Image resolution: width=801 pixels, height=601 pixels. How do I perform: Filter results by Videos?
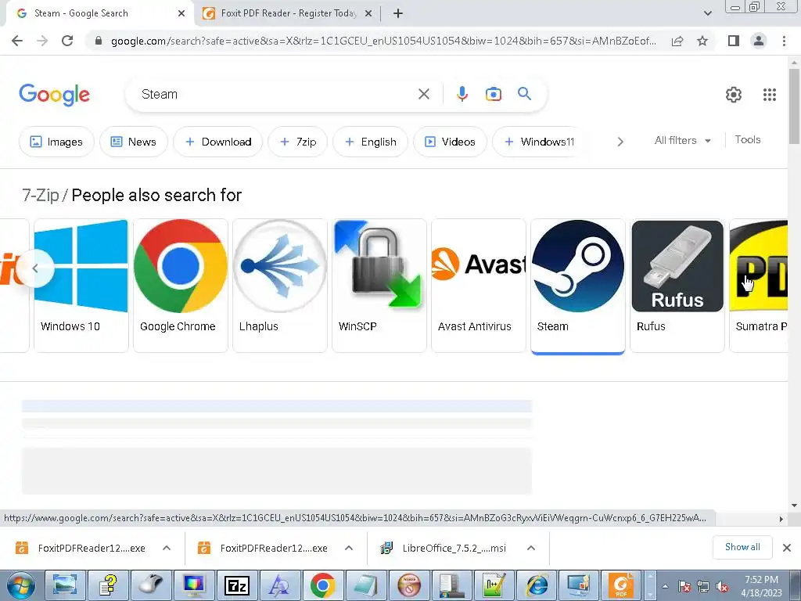pyautogui.click(x=450, y=142)
